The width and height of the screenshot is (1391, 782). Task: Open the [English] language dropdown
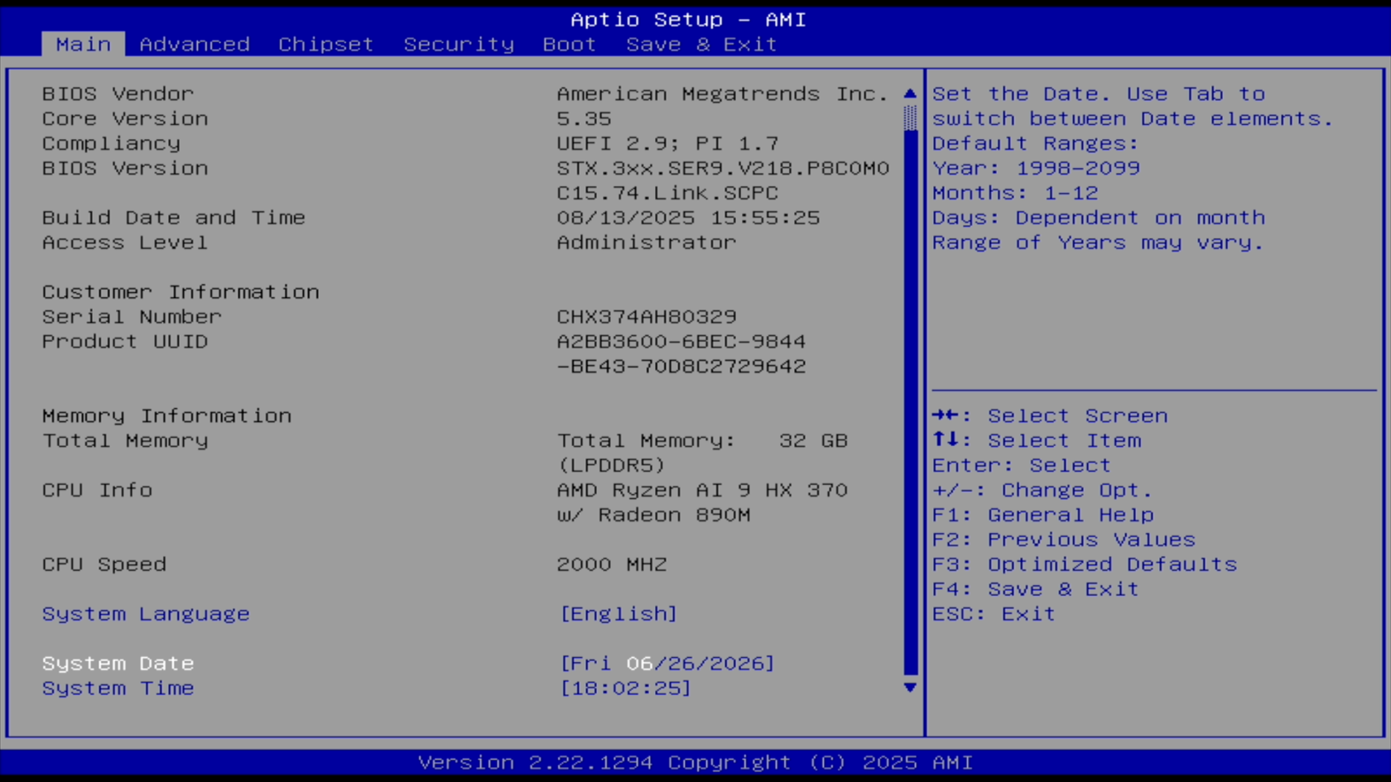click(x=618, y=614)
